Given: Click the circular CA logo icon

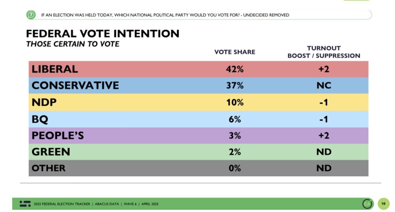Looking at the screenshot, I should (x=367, y=204).
